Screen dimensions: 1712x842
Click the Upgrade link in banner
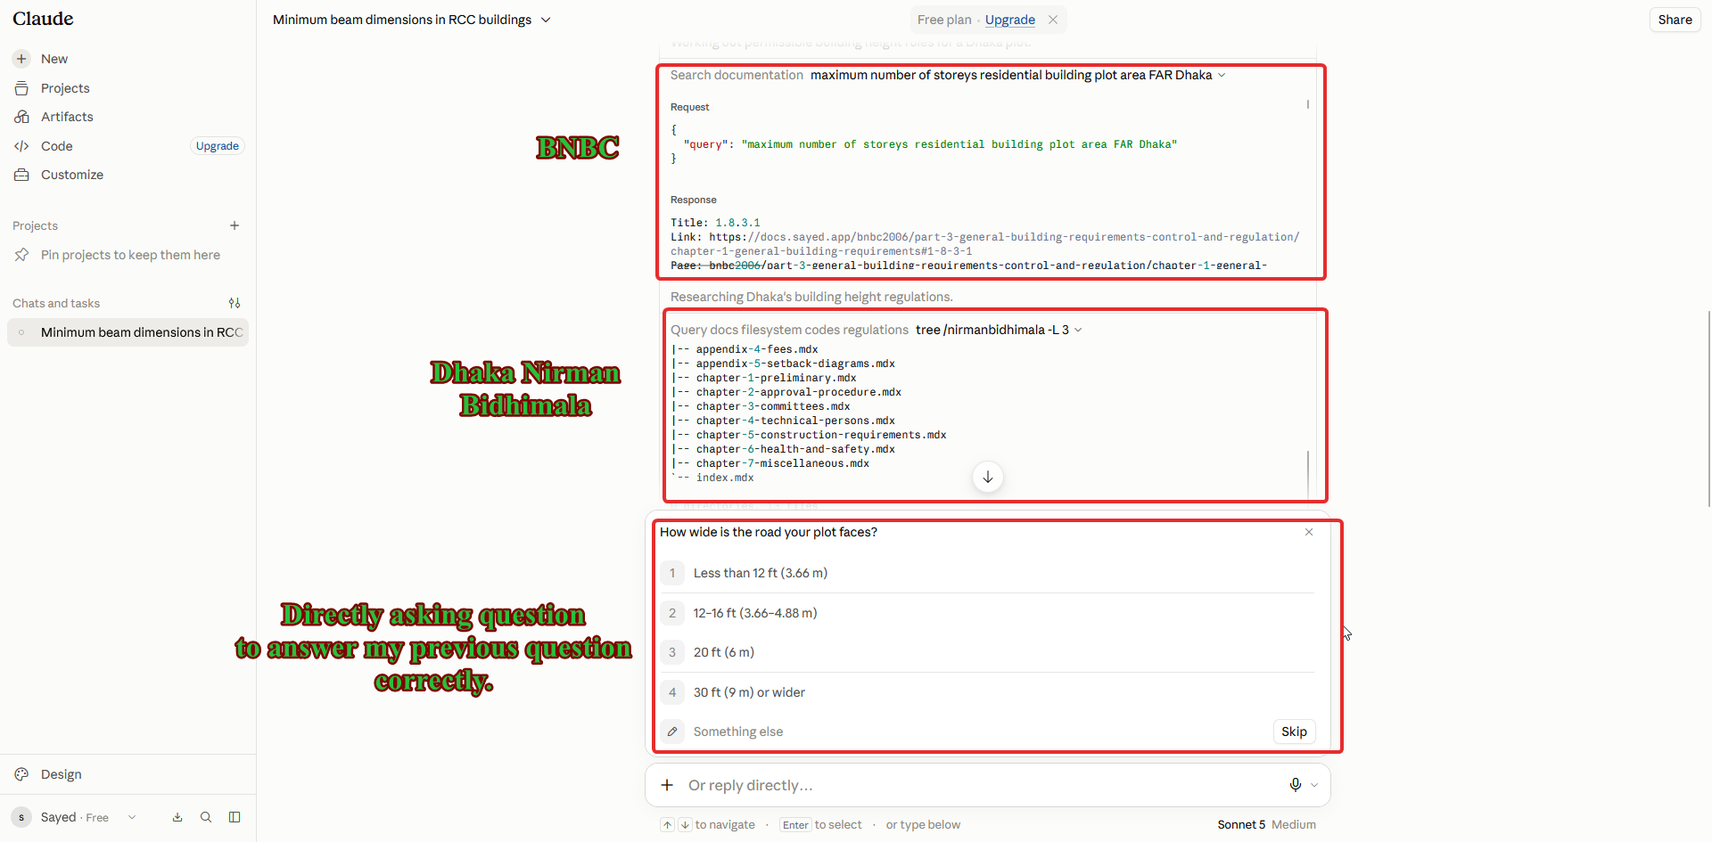[x=1009, y=20]
